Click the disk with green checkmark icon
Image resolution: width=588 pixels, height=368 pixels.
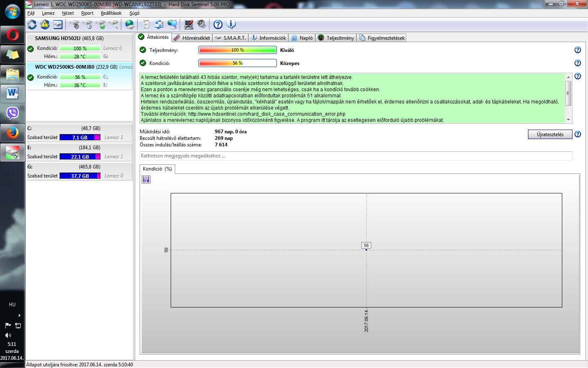tap(100, 25)
